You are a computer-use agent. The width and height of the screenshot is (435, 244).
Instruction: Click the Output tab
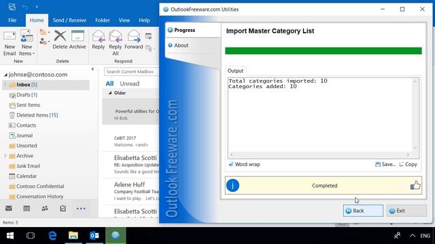[235, 70]
